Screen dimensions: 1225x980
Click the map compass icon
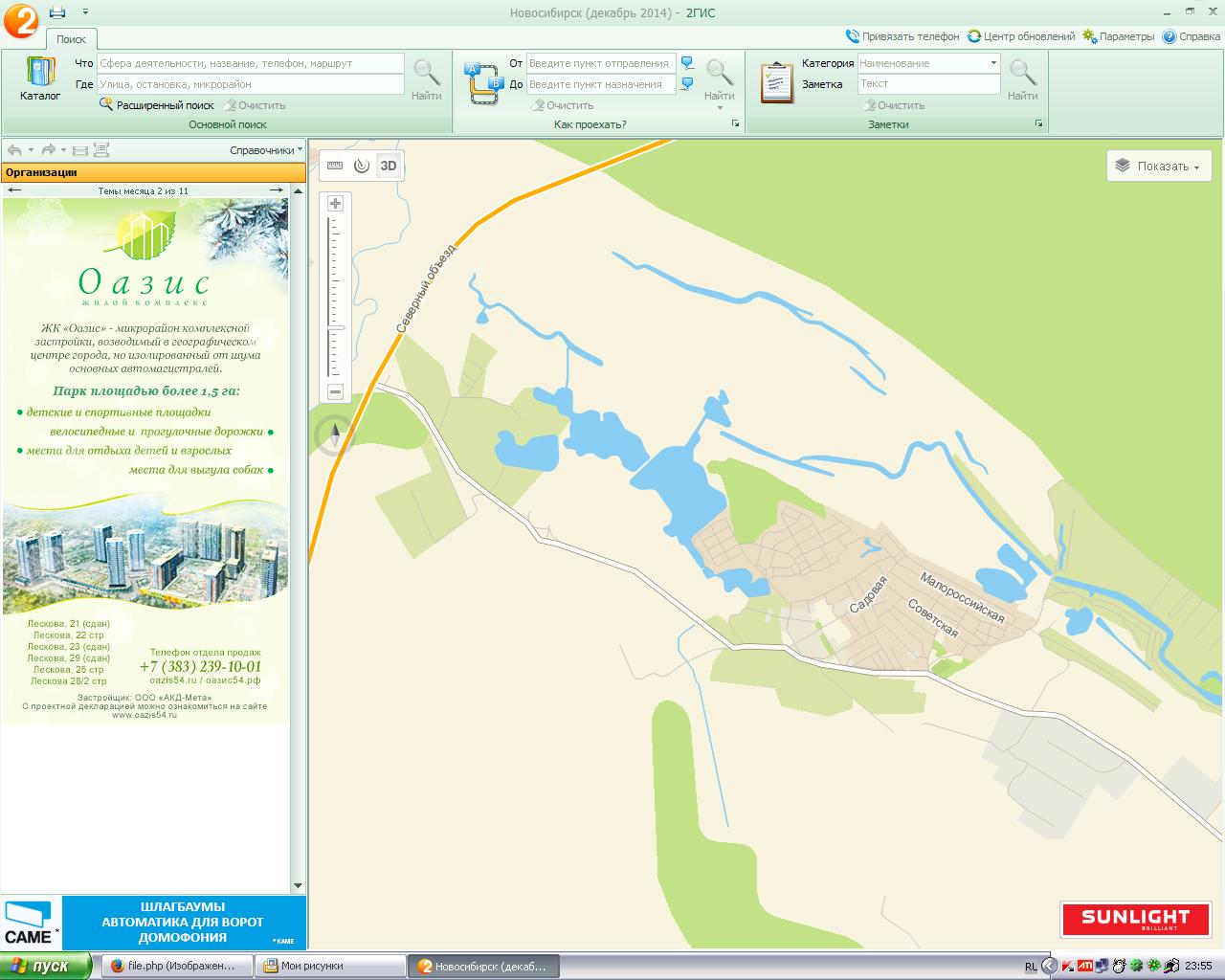click(x=335, y=435)
